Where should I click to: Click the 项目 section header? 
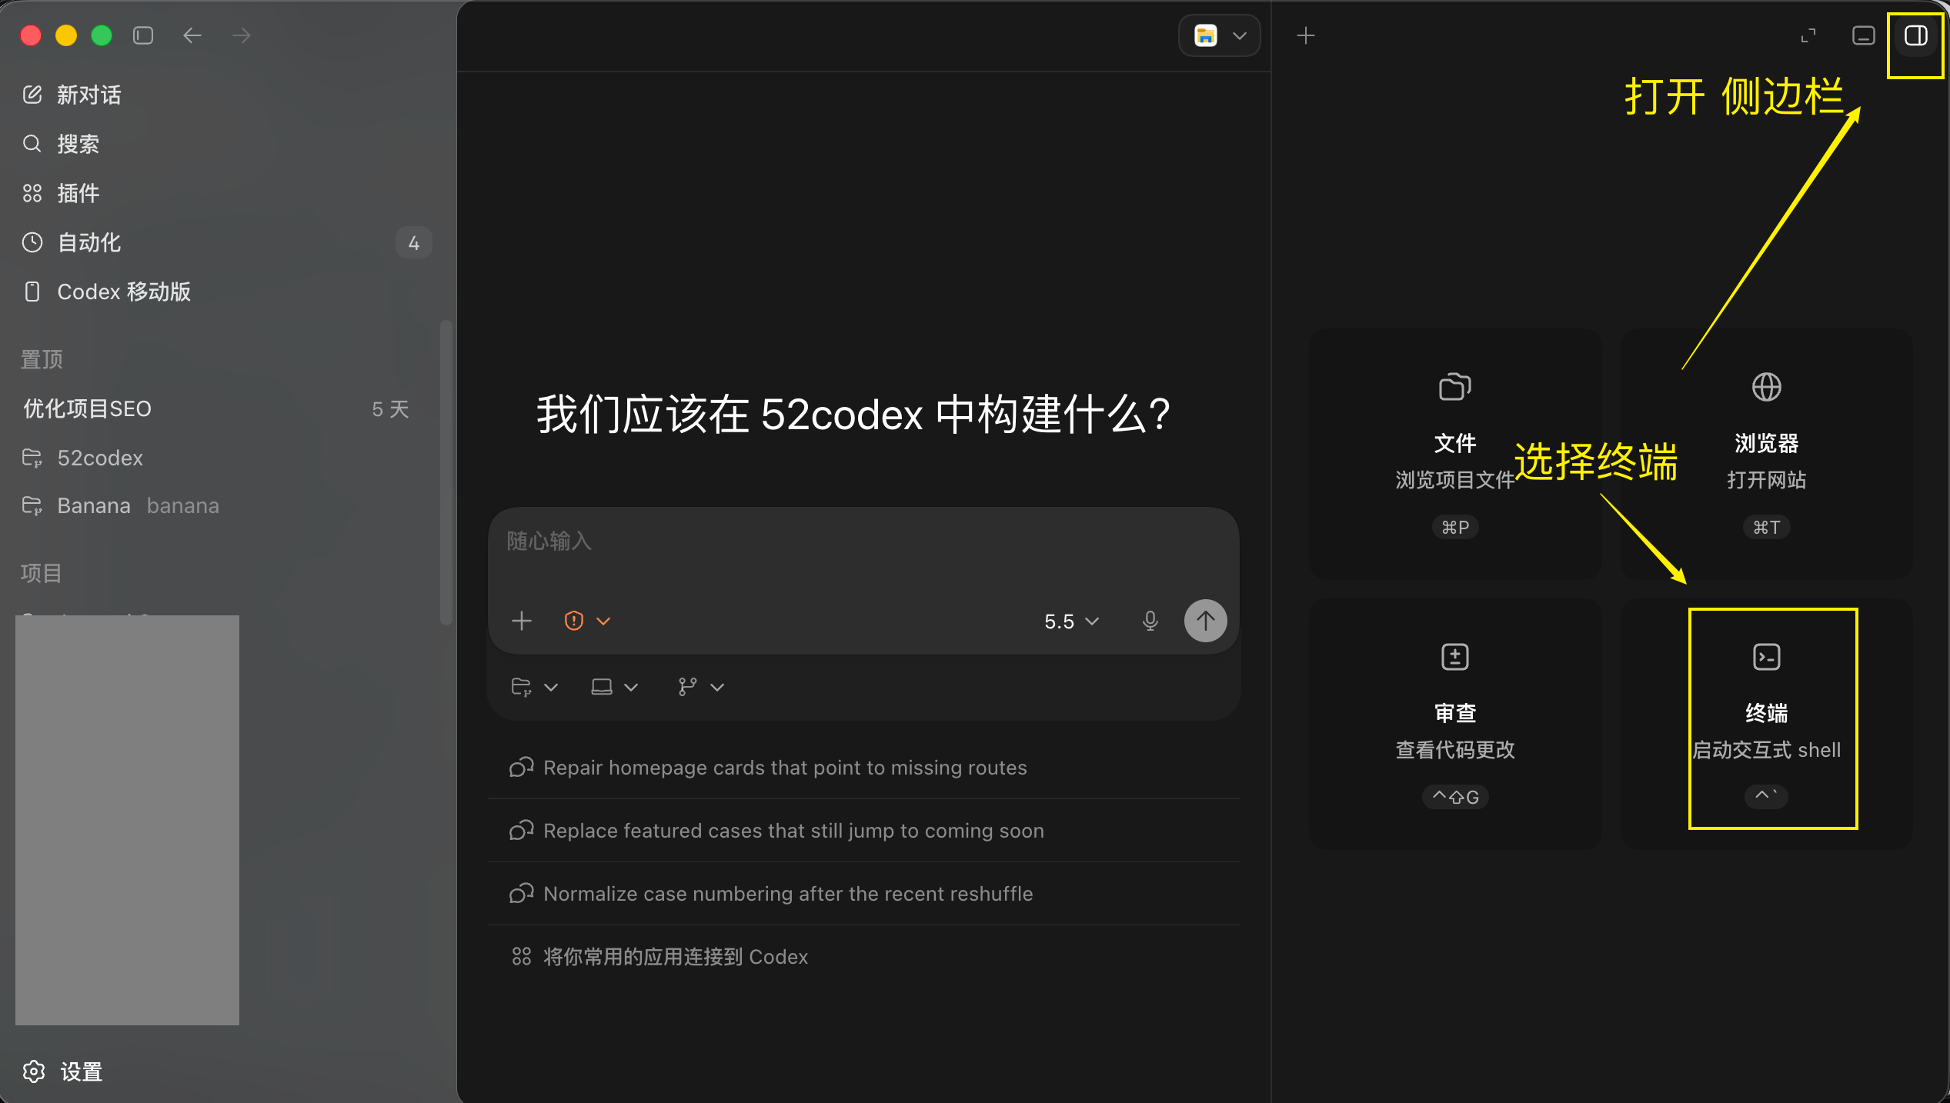[41, 573]
